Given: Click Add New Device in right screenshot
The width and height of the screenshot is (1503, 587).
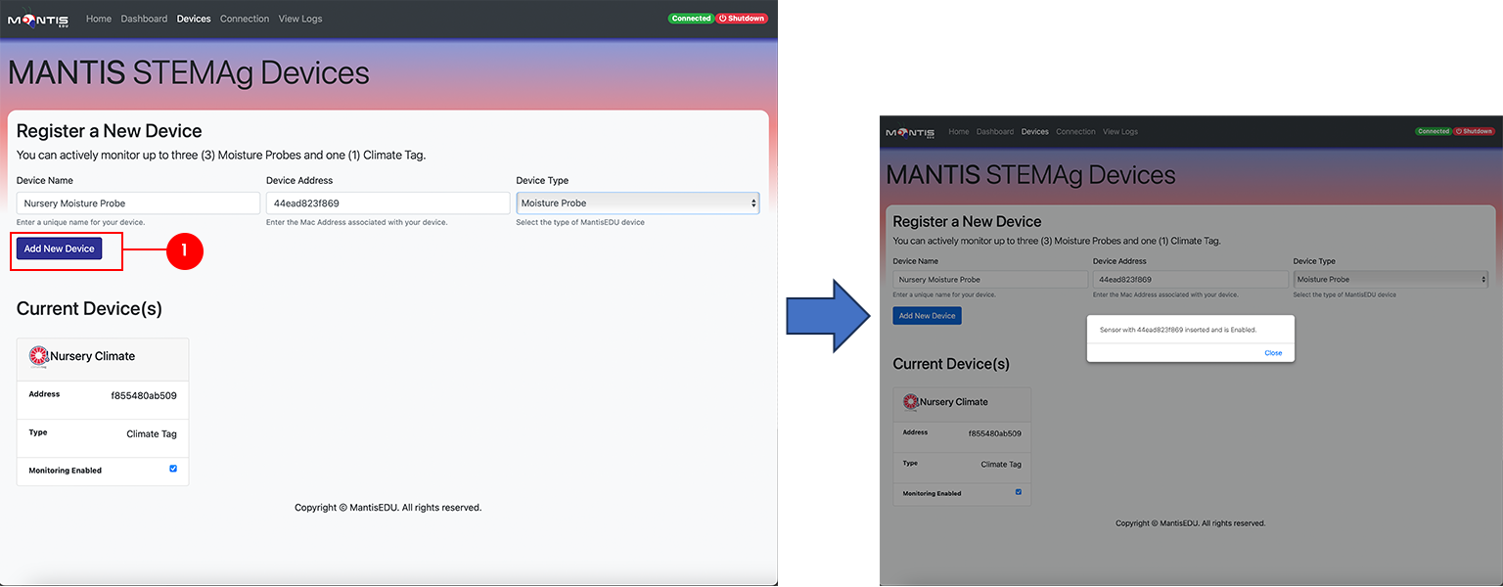Looking at the screenshot, I should pos(928,316).
